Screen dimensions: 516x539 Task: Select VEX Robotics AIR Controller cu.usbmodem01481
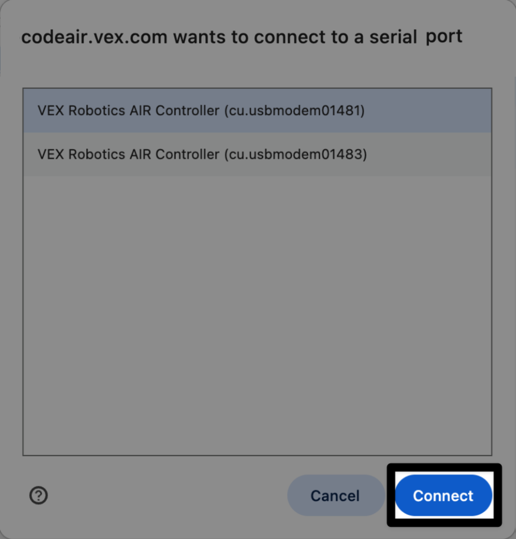[200, 110]
